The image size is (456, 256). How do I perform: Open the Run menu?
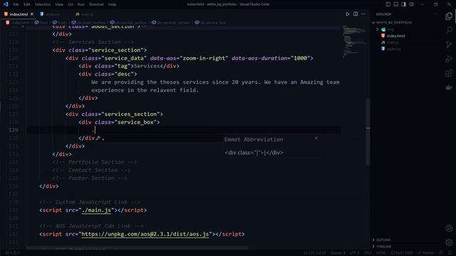[x=81, y=4]
